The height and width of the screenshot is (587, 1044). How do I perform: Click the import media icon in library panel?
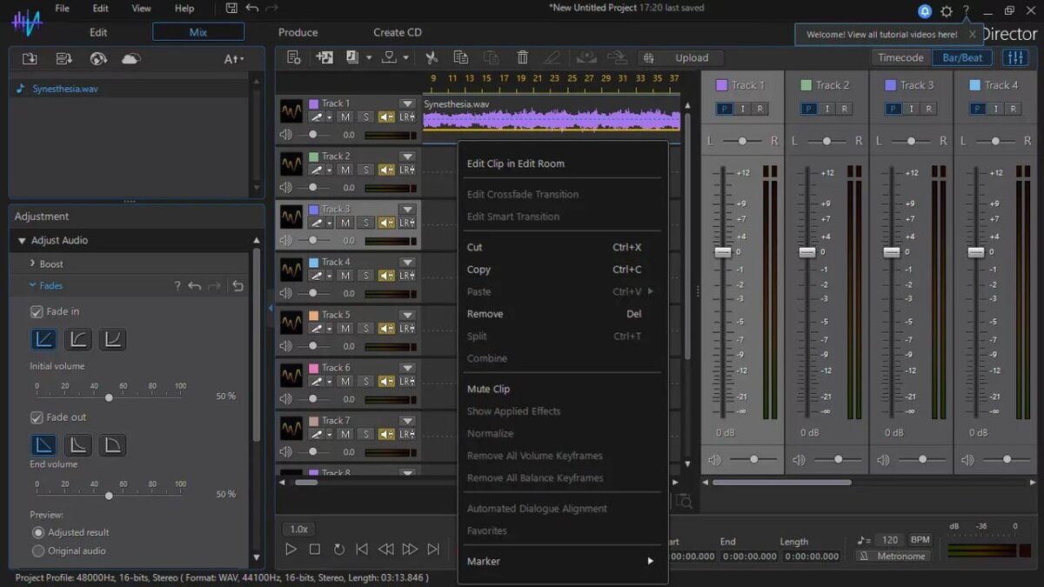pyautogui.click(x=30, y=58)
